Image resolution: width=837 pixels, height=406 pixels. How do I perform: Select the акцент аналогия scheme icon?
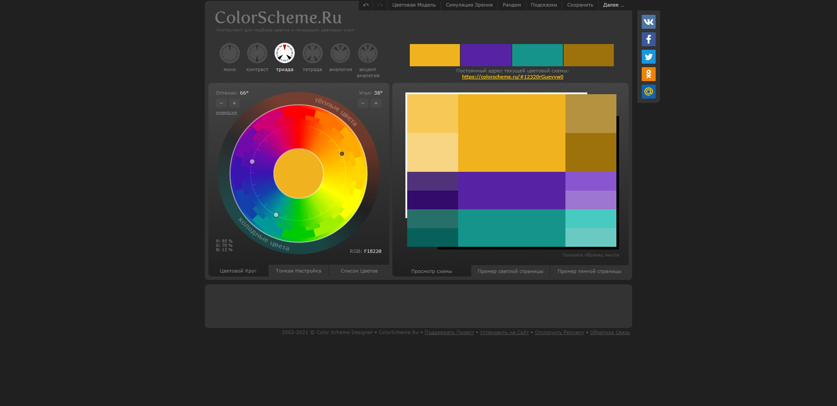tap(368, 53)
